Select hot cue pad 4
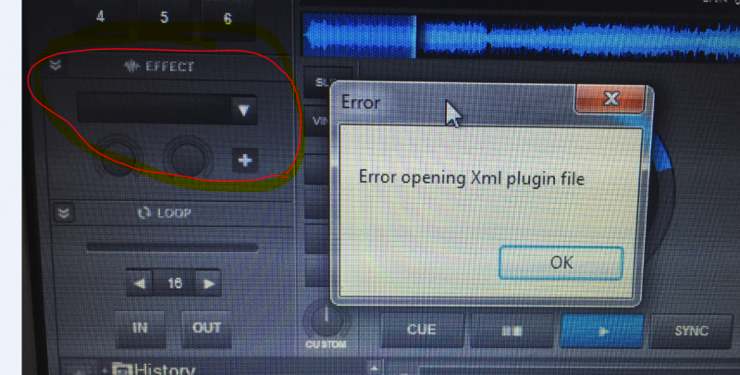 [101, 18]
